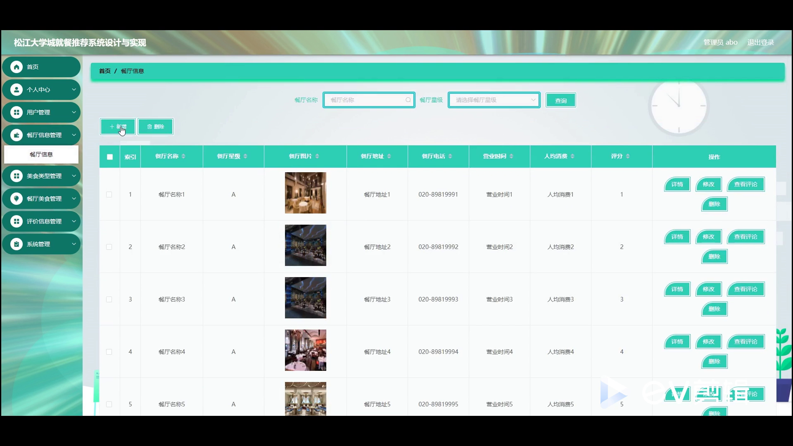793x446 pixels.
Task: Open the 用户管理 sidebar menu label
Action: [x=38, y=112]
